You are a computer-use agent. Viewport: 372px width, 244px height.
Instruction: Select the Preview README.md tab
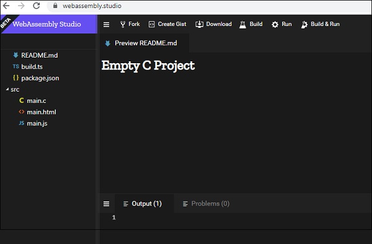141,43
